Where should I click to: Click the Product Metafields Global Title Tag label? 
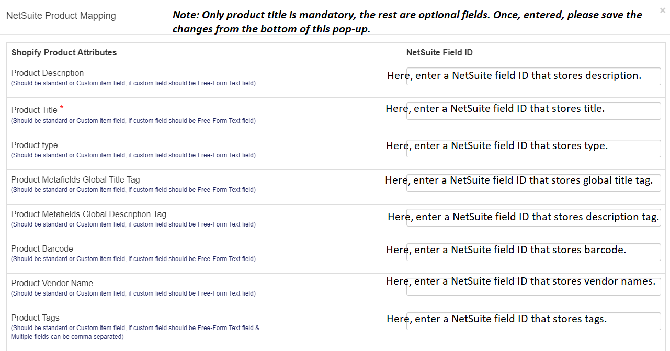click(x=75, y=180)
